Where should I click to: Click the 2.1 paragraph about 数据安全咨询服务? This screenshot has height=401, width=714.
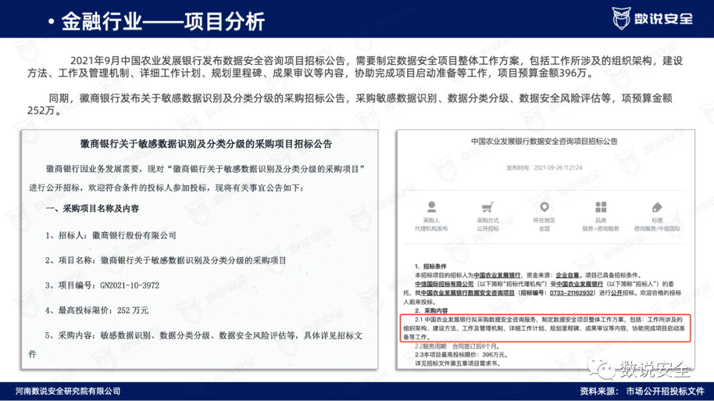click(545, 328)
